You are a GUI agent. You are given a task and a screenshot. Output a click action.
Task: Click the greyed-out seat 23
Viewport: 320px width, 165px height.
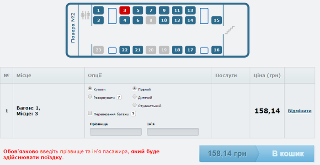click(x=98, y=50)
